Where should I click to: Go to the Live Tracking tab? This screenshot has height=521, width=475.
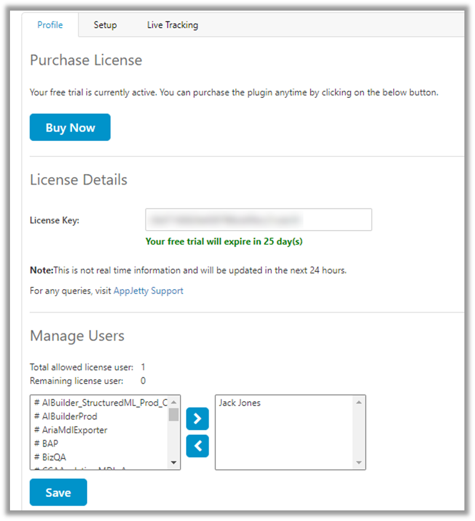[173, 25]
